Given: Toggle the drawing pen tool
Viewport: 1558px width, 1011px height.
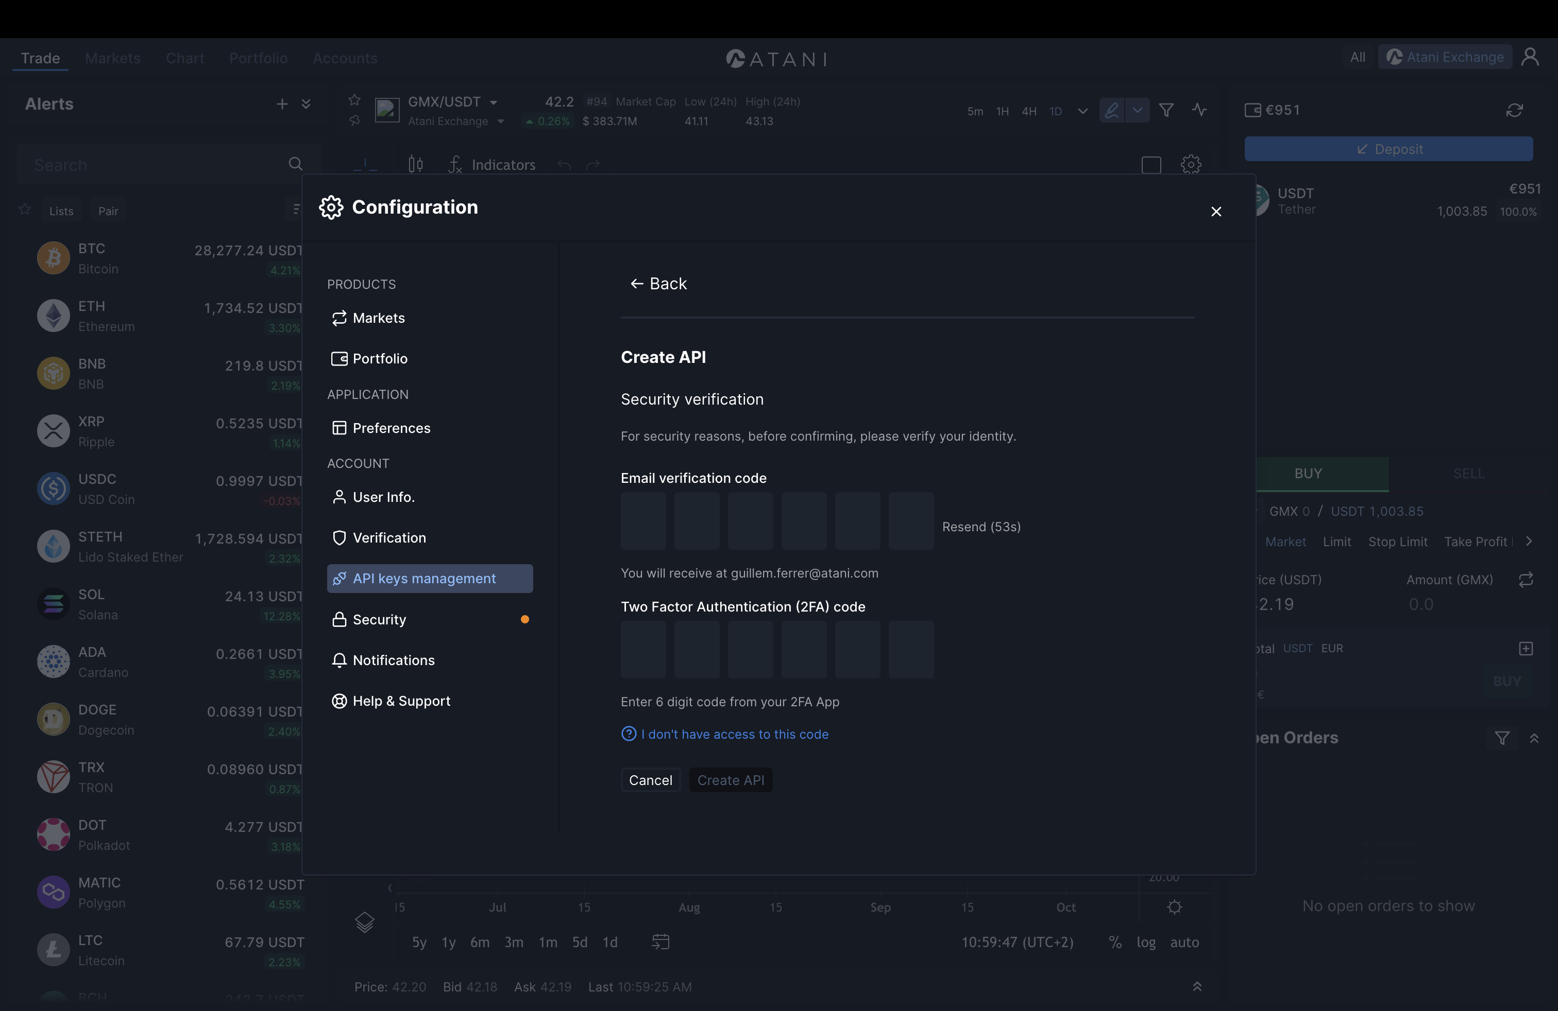Looking at the screenshot, I should pyautogui.click(x=1111, y=110).
